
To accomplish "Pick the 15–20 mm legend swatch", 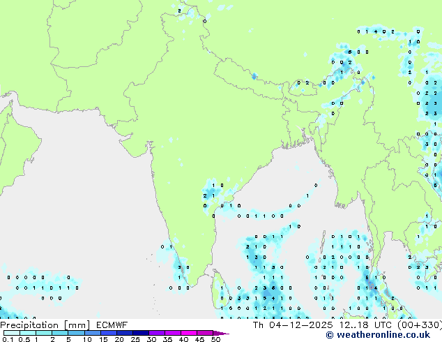I will [109, 333].
